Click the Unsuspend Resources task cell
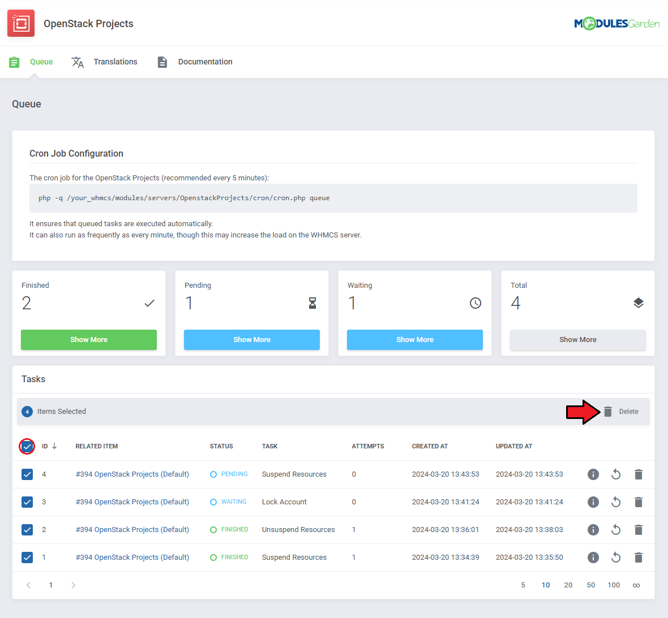The height and width of the screenshot is (618, 668). coord(298,529)
